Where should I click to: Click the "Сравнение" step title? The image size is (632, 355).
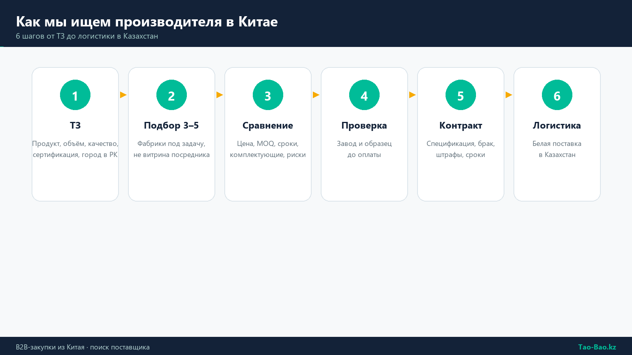pos(268,125)
